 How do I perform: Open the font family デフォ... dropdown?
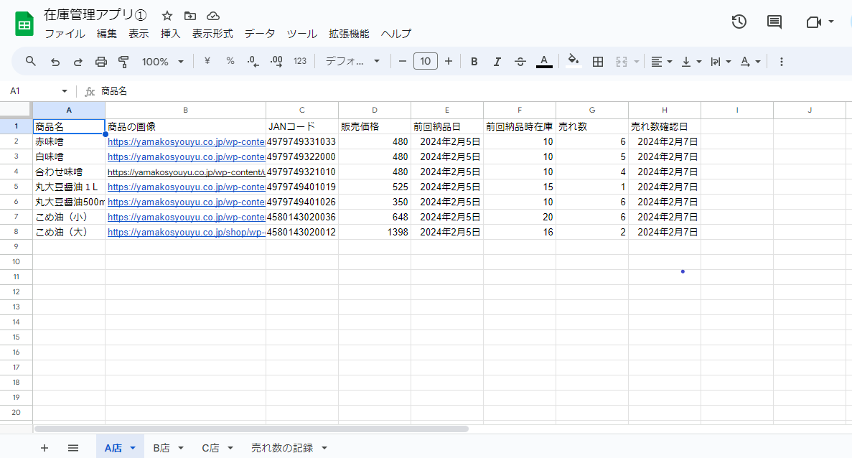click(x=352, y=62)
